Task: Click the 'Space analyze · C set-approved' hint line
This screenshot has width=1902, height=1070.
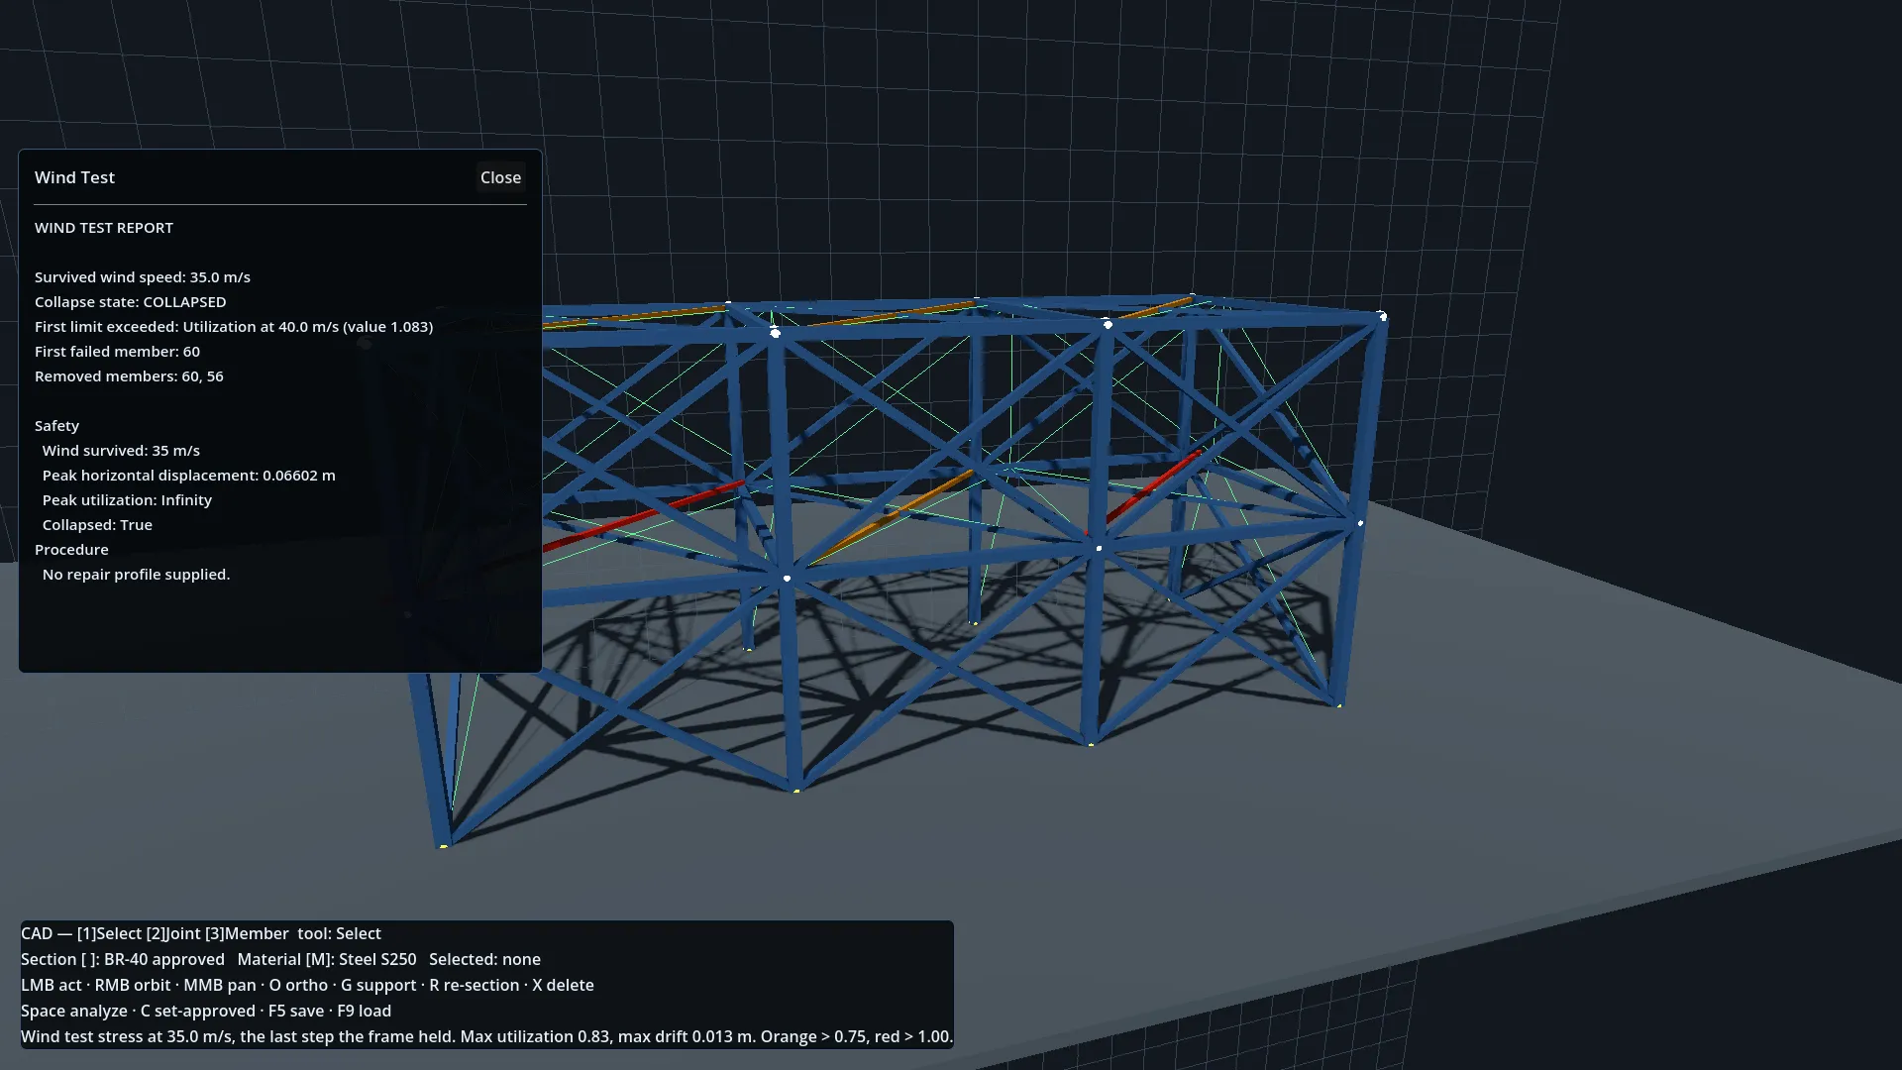Action: [x=206, y=1011]
